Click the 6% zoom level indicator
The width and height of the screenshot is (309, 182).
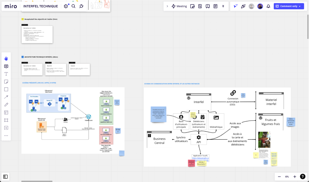click(287, 177)
